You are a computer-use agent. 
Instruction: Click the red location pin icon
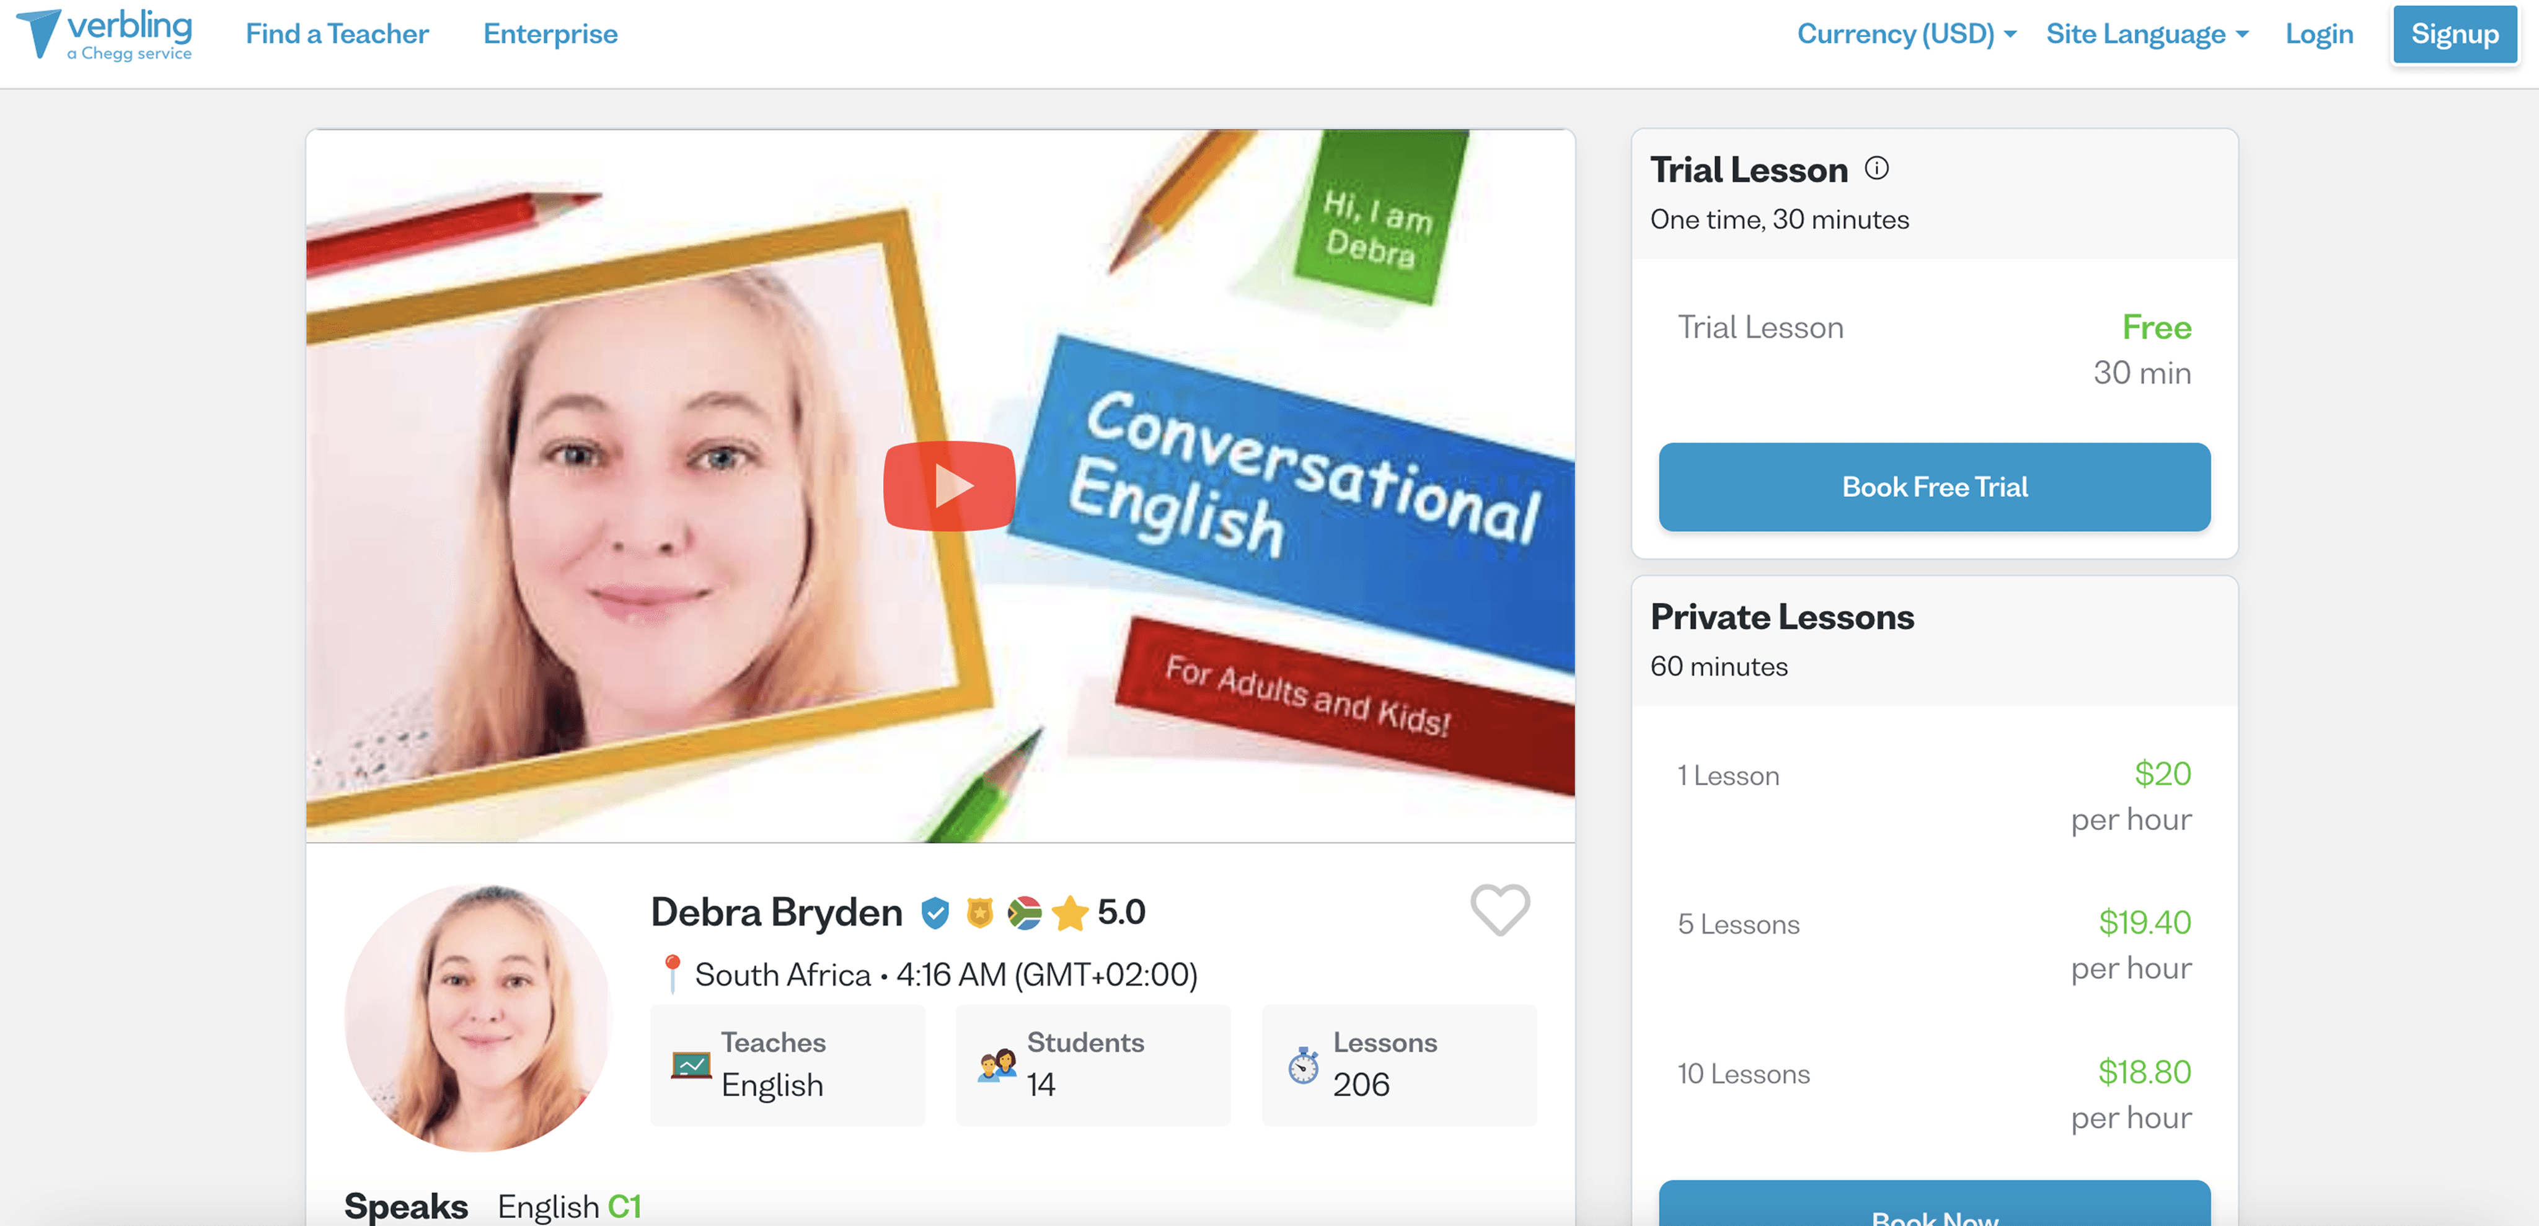click(x=671, y=972)
